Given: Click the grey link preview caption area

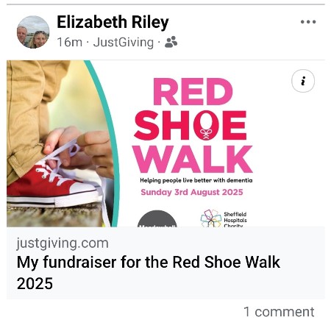Looking at the screenshot, I should click(165, 263).
